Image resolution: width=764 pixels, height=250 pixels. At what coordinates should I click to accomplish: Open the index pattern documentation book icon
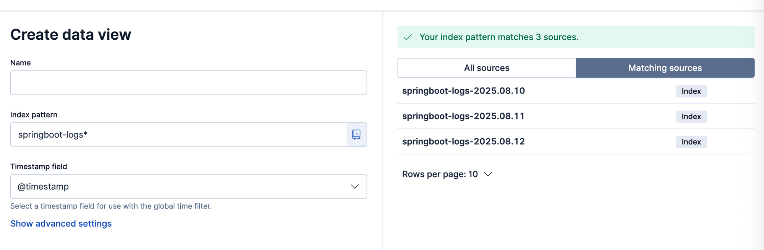click(356, 134)
